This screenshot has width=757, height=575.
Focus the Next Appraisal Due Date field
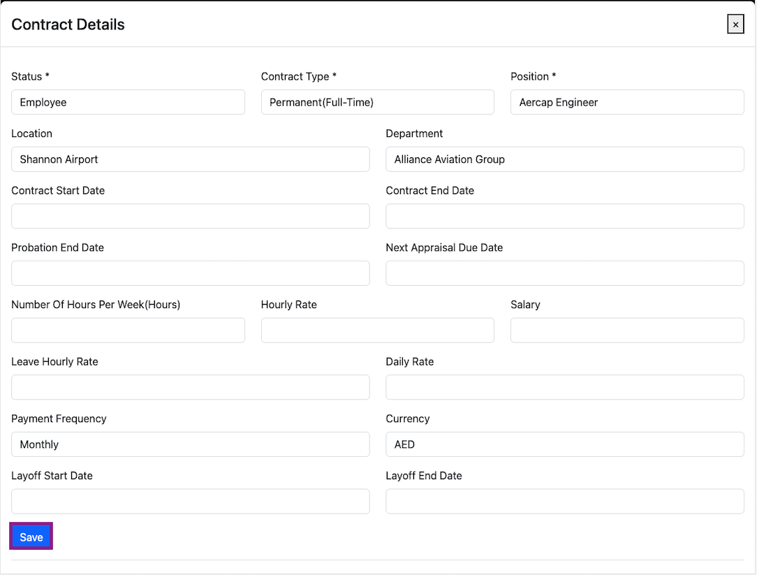(564, 273)
